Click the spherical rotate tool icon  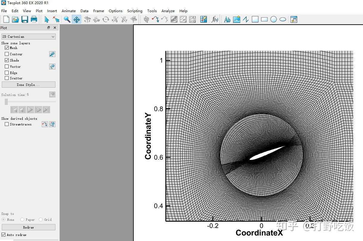click(87, 20)
